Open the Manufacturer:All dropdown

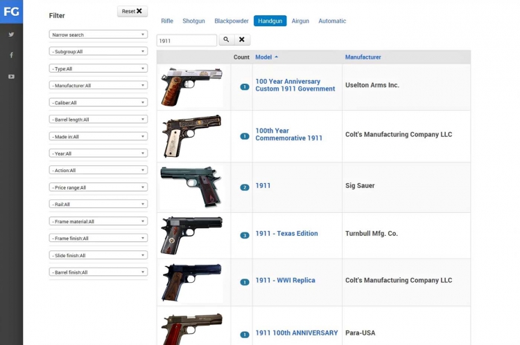click(x=98, y=85)
